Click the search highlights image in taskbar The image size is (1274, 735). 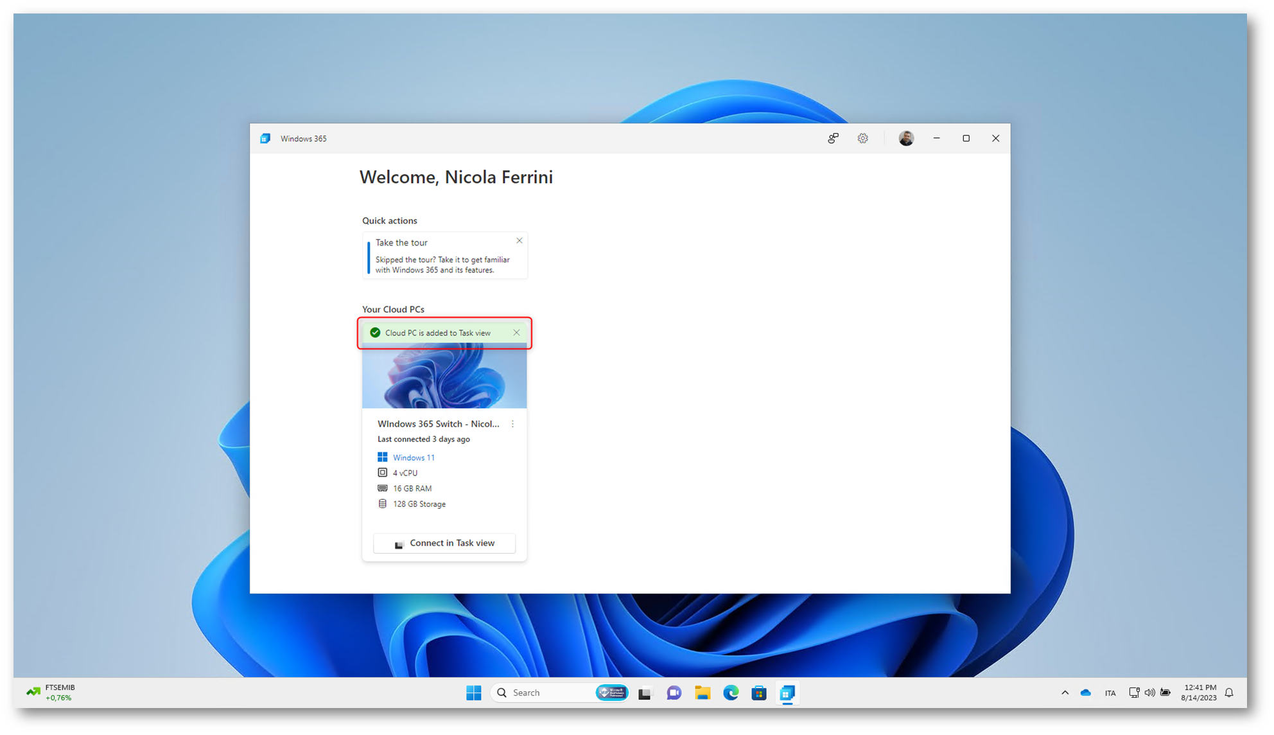612,693
